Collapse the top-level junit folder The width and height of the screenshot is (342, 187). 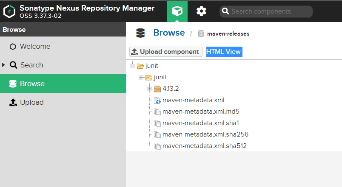click(133, 66)
